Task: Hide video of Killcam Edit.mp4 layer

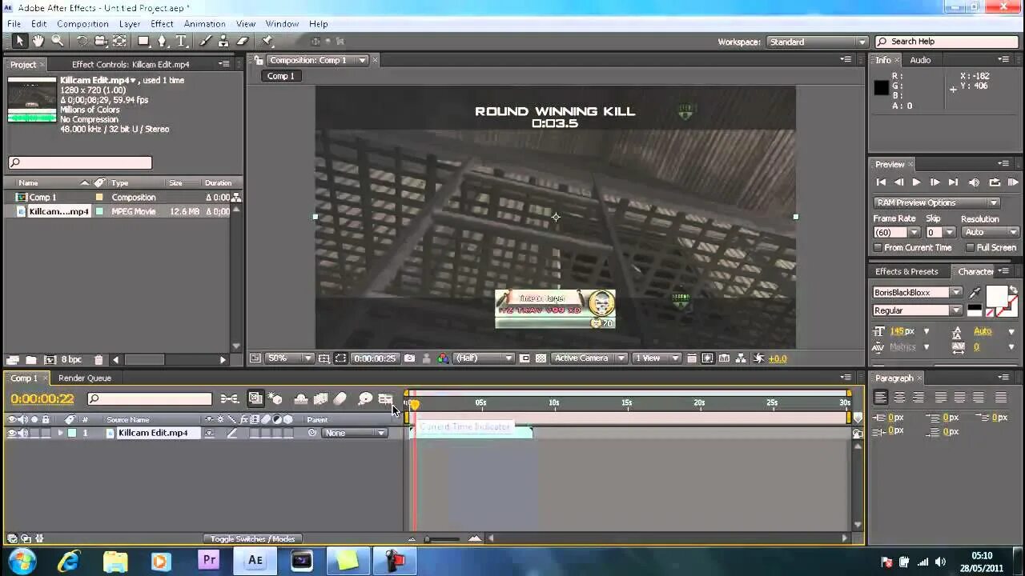Action: 12,433
